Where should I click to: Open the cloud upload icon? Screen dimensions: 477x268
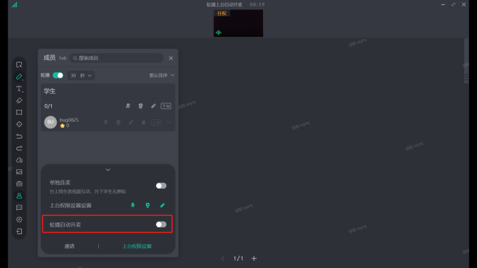tap(19, 160)
